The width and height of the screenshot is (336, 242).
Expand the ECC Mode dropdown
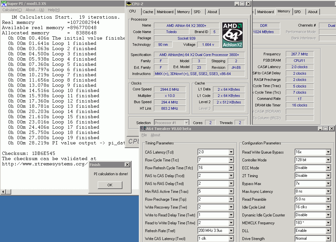point(328,168)
